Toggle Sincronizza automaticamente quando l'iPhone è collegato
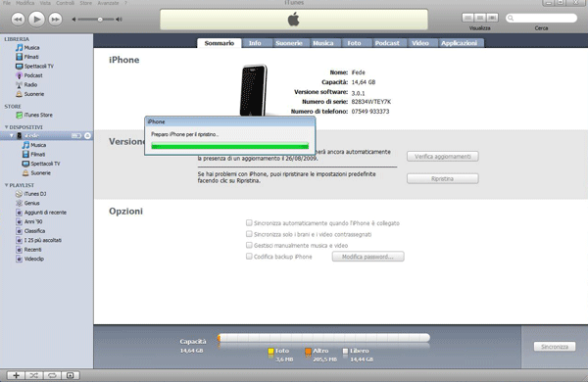This screenshot has height=382, width=588. [249, 223]
